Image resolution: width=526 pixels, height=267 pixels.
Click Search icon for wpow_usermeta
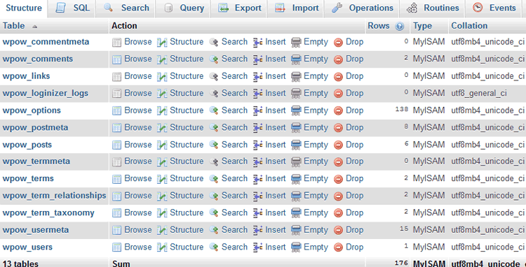pyautogui.click(x=214, y=230)
